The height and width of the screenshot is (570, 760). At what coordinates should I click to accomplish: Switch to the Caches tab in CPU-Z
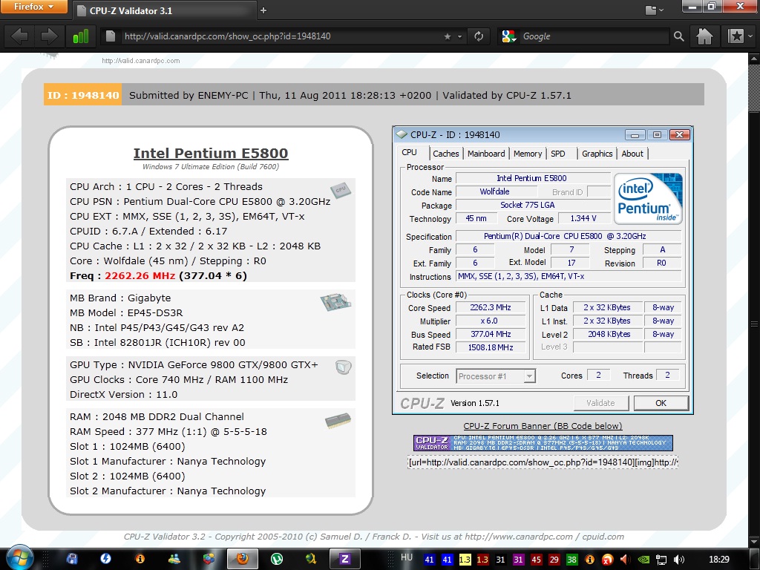[x=445, y=154]
